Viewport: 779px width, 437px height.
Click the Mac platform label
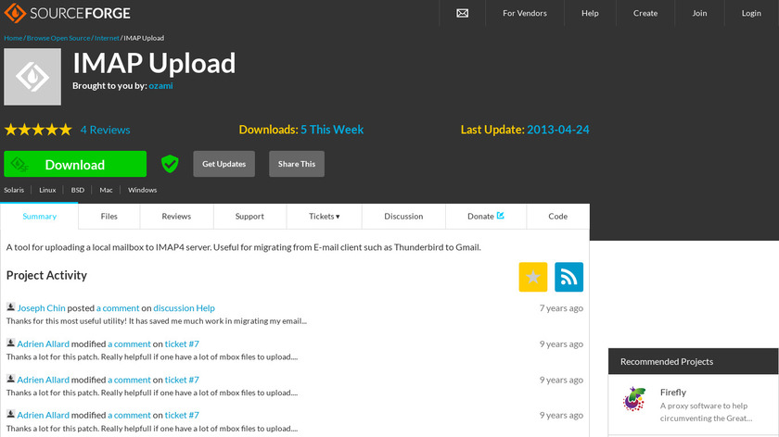(106, 190)
